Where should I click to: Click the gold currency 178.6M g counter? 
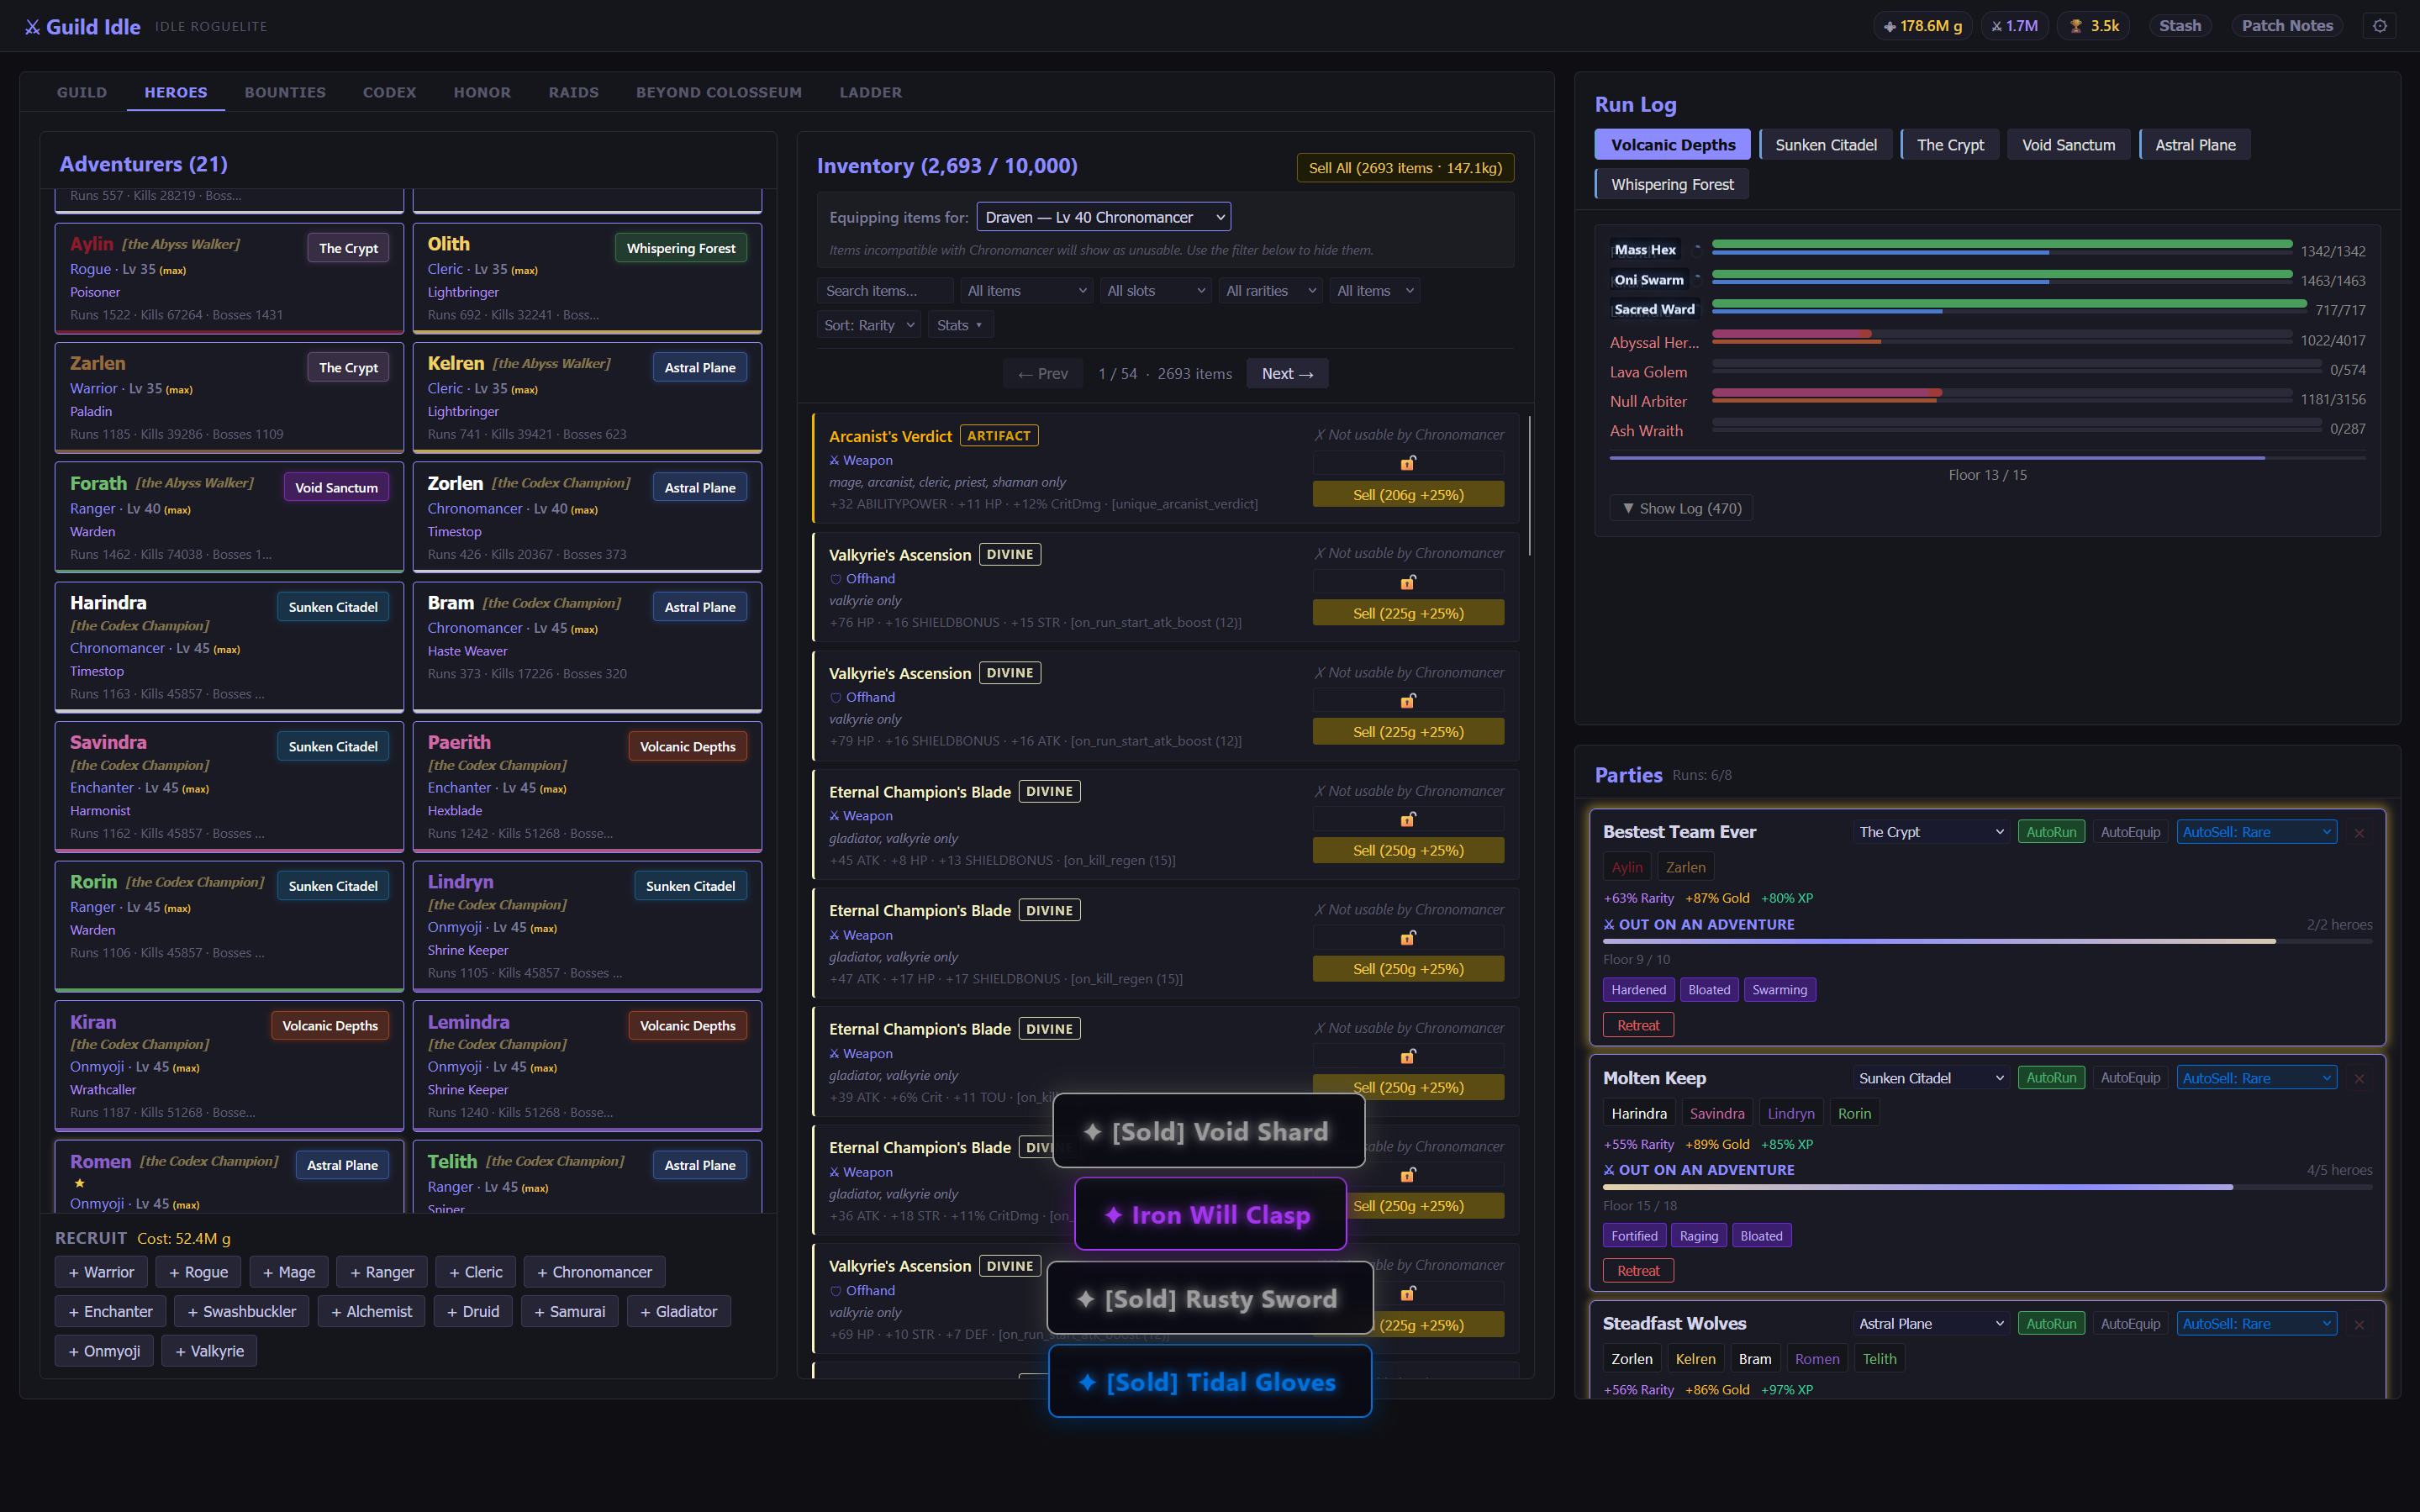coord(1922,26)
